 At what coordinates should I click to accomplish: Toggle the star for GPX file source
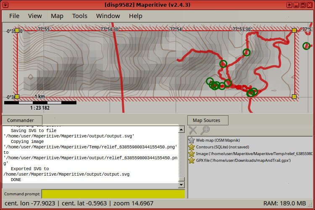point(192,160)
